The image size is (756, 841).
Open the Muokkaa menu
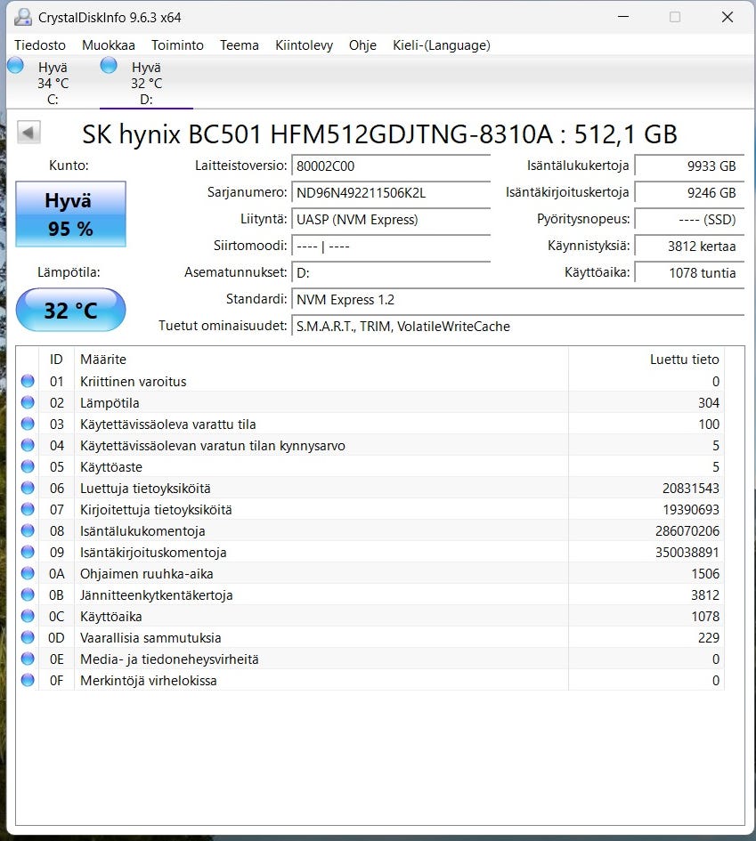tap(109, 45)
